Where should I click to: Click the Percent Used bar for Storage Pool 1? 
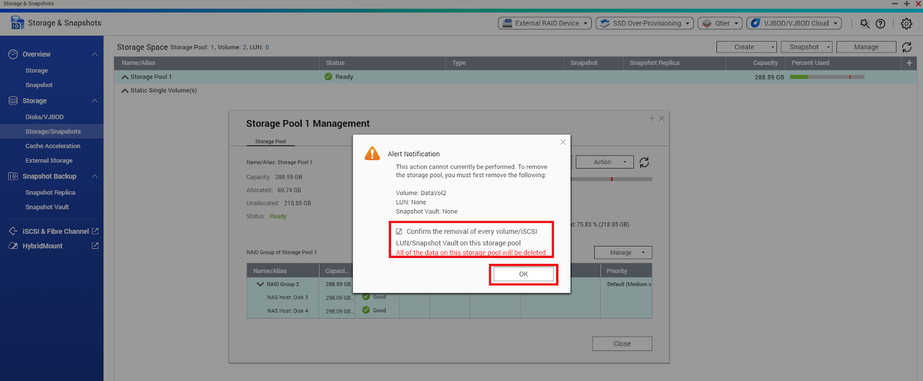click(827, 77)
